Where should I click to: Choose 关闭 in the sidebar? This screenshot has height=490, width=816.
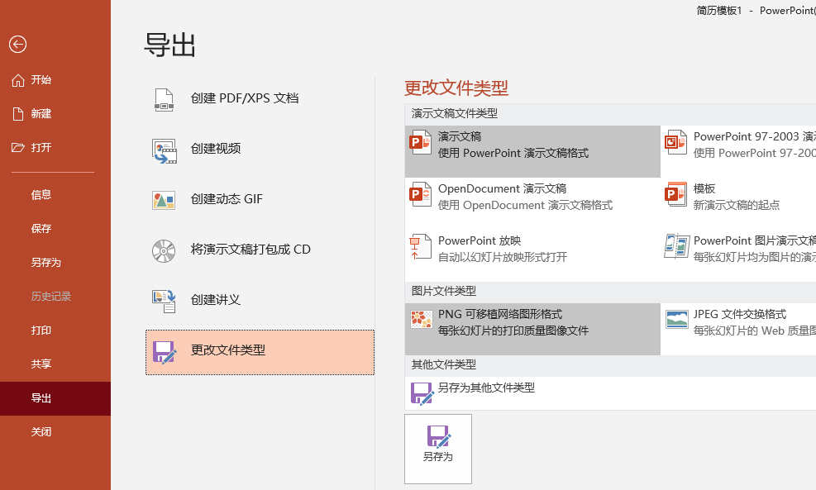[x=55, y=432]
